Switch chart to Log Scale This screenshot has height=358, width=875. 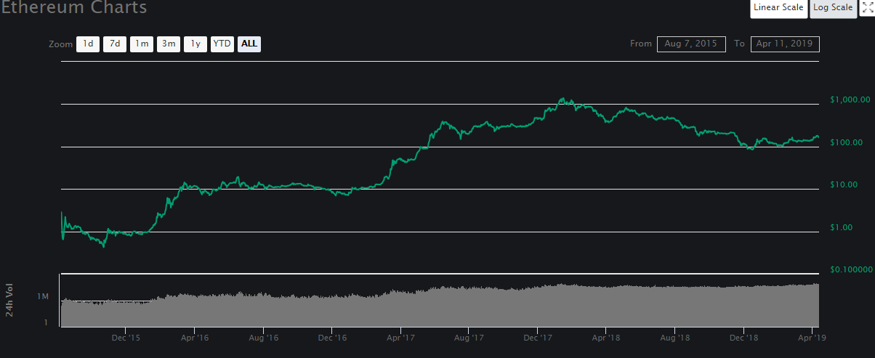833,8
